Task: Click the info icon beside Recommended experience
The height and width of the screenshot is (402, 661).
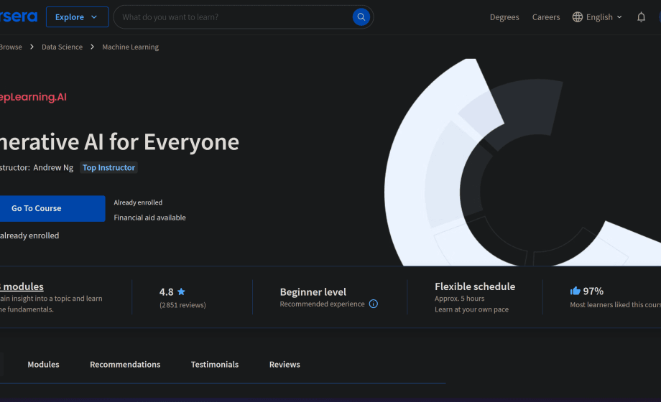Action: pyautogui.click(x=374, y=304)
